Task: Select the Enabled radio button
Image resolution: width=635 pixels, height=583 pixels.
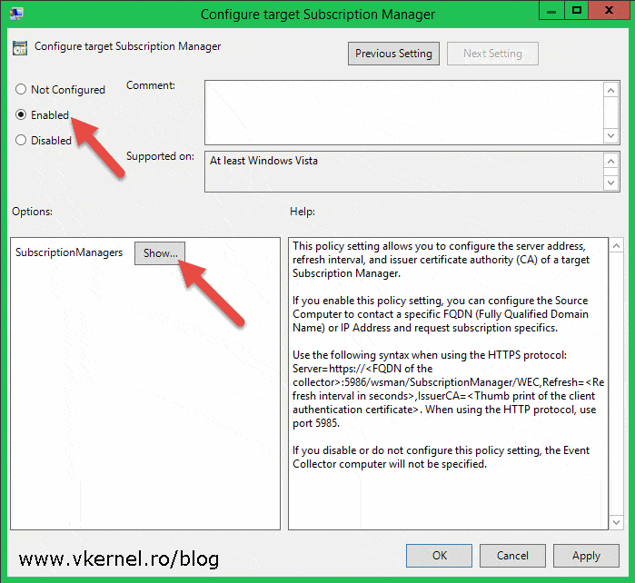Action: (x=21, y=114)
